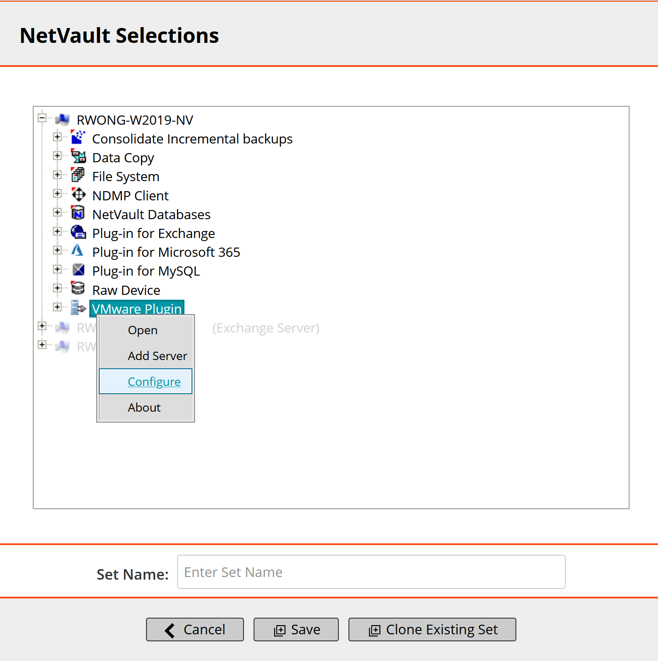Select the Data Copy label
658x661 pixels.
(123, 158)
